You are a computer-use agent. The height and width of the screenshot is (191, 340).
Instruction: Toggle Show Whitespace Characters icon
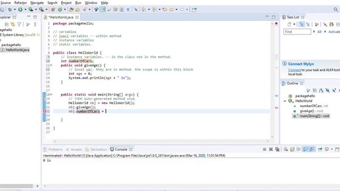(x=128, y=10)
